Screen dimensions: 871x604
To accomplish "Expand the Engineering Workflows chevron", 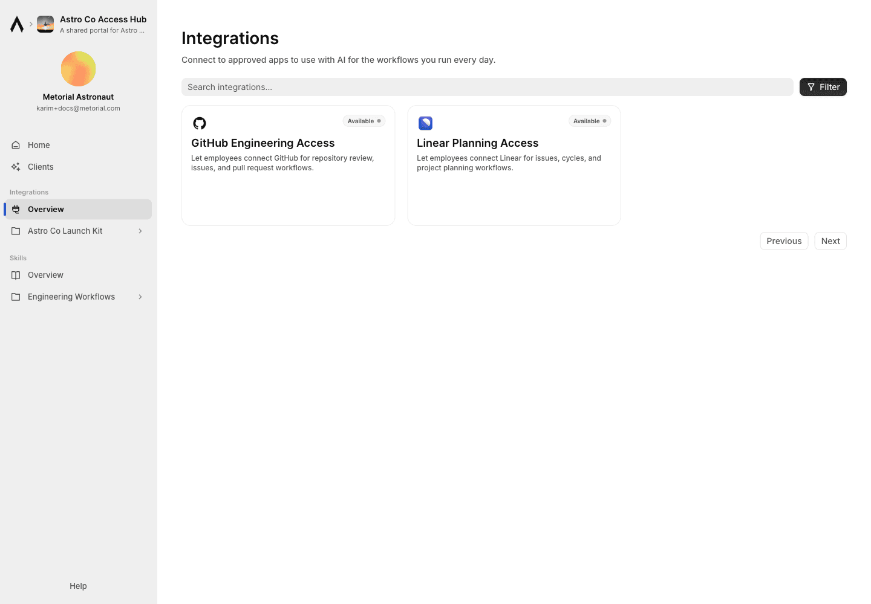I will (x=140, y=297).
